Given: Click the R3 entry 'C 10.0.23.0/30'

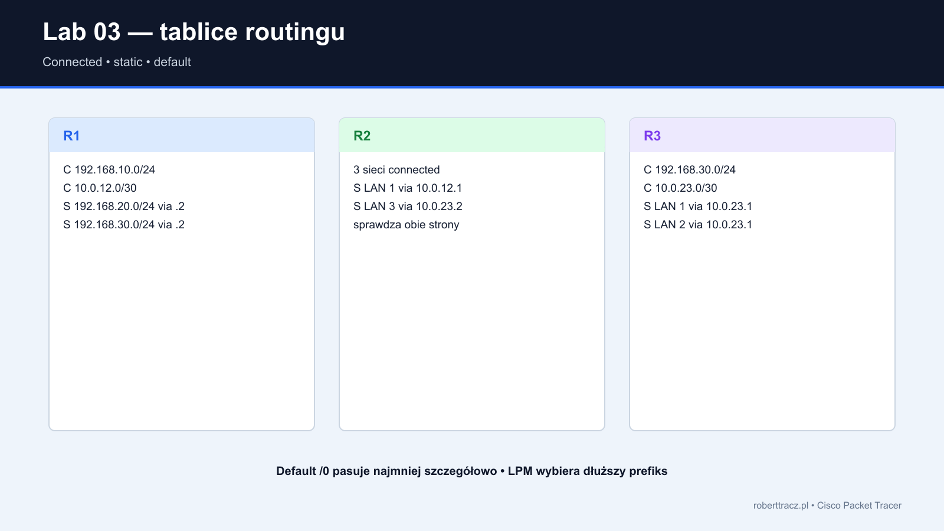Looking at the screenshot, I should point(680,188).
